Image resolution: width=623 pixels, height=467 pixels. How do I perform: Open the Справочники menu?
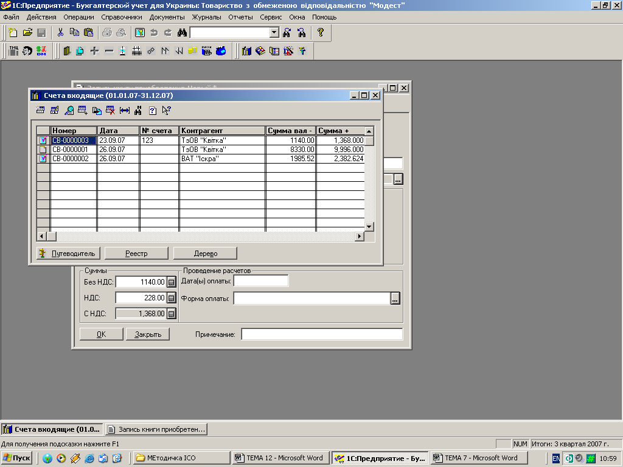(x=122, y=17)
